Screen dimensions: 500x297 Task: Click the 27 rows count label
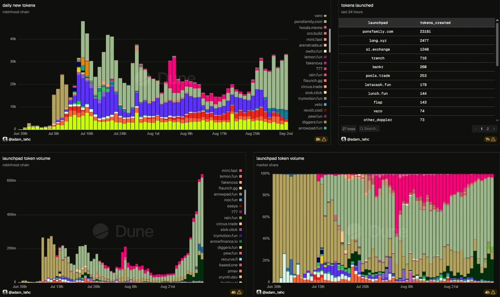coord(349,129)
